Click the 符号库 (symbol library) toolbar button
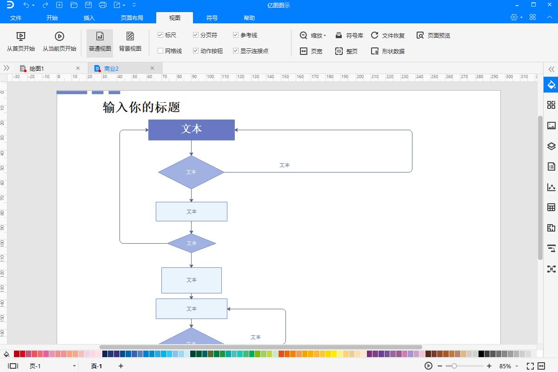The height and width of the screenshot is (372, 558). click(x=349, y=35)
